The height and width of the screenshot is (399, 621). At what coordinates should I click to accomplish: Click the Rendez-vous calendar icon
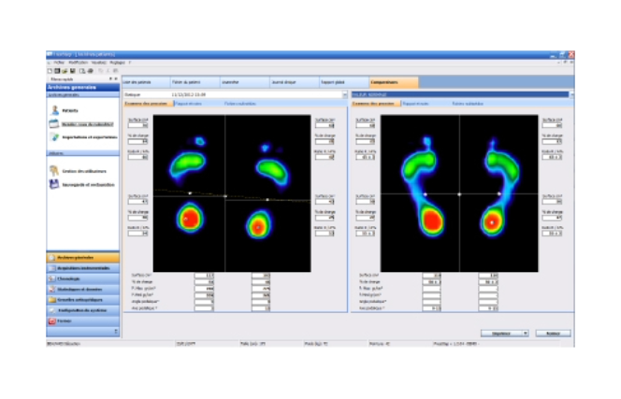point(52,123)
